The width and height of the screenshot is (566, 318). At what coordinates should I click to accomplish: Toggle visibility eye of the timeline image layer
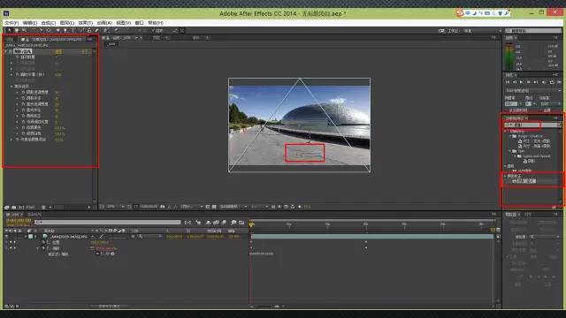coord(6,237)
